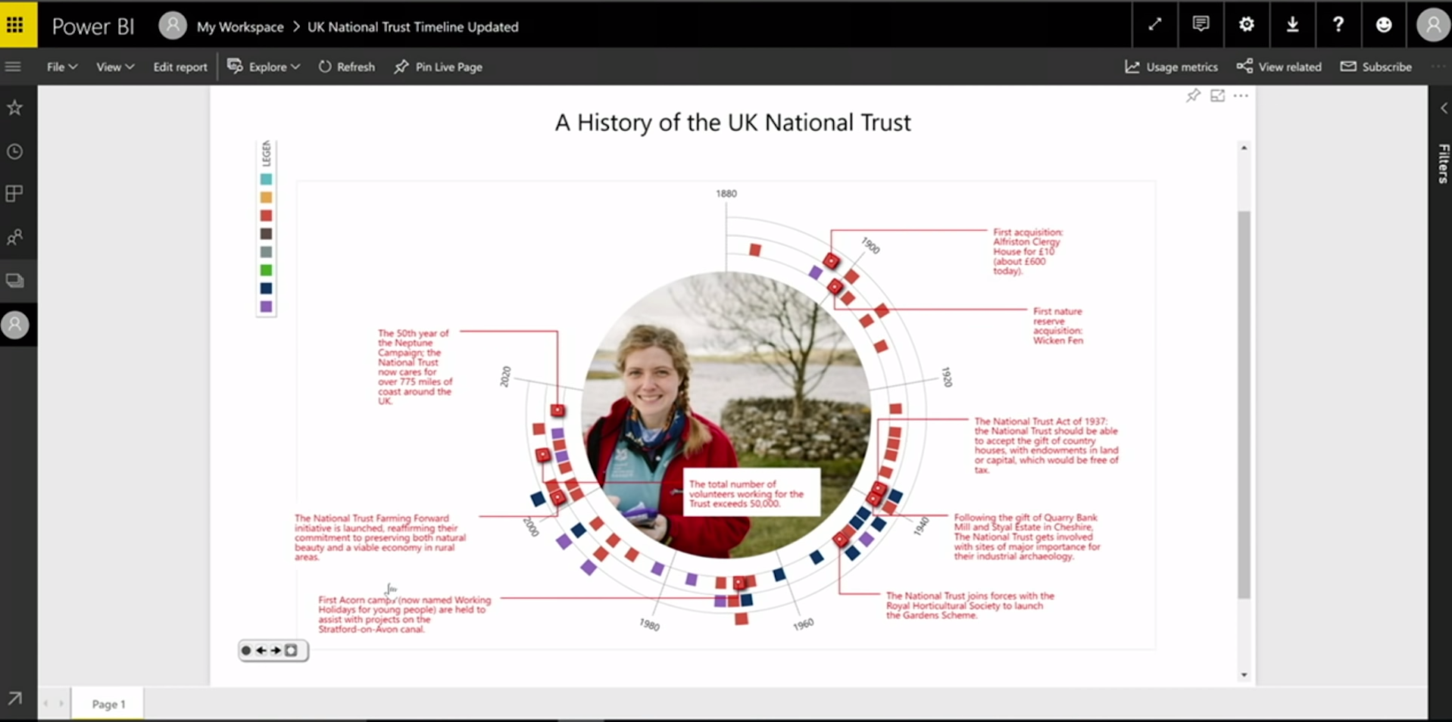Image resolution: width=1452 pixels, height=722 pixels.
Task: Toggle the left navigation hamburger menu
Action: 13,67
